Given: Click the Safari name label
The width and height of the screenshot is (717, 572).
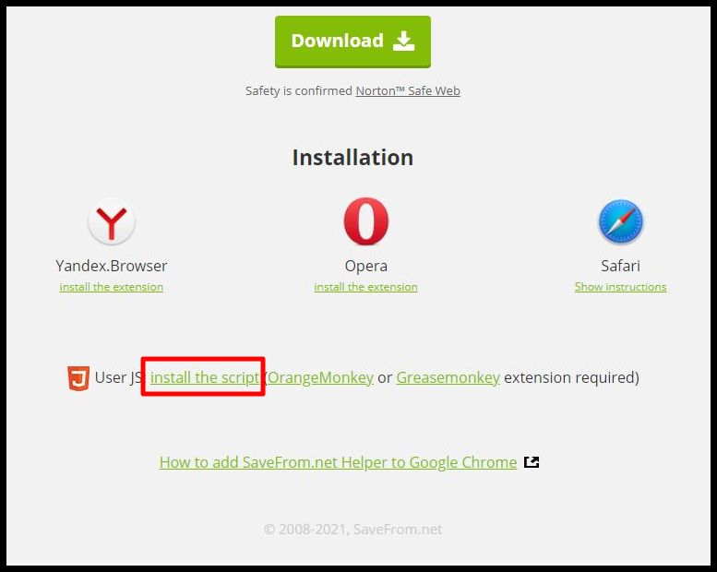Looking at the screenshot, I should [x=620, y=266].
